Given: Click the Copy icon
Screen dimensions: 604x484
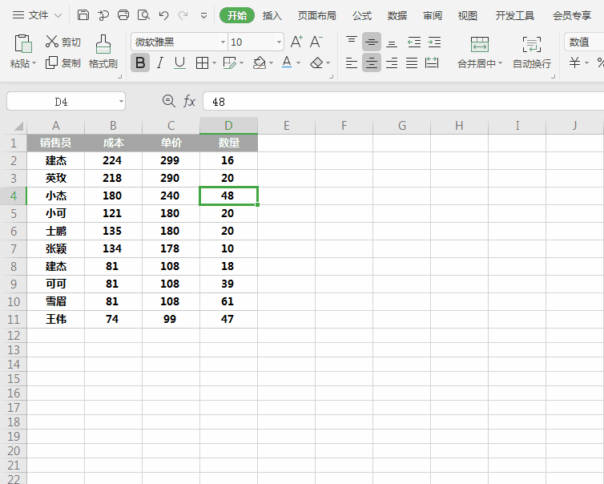Looking at the screenshot, I should point(51,63).
